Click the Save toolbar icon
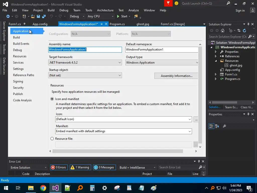The height and width of the screenshot is (193, 257). pyautogui.click(x=38, y=16)
